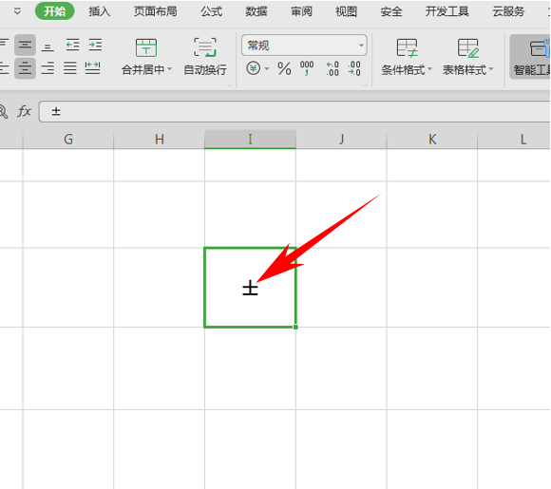Image resolution: width=551 pixels, height=489 pixels.
Task: Open the 条件格式 button
Action: (407, 57)
